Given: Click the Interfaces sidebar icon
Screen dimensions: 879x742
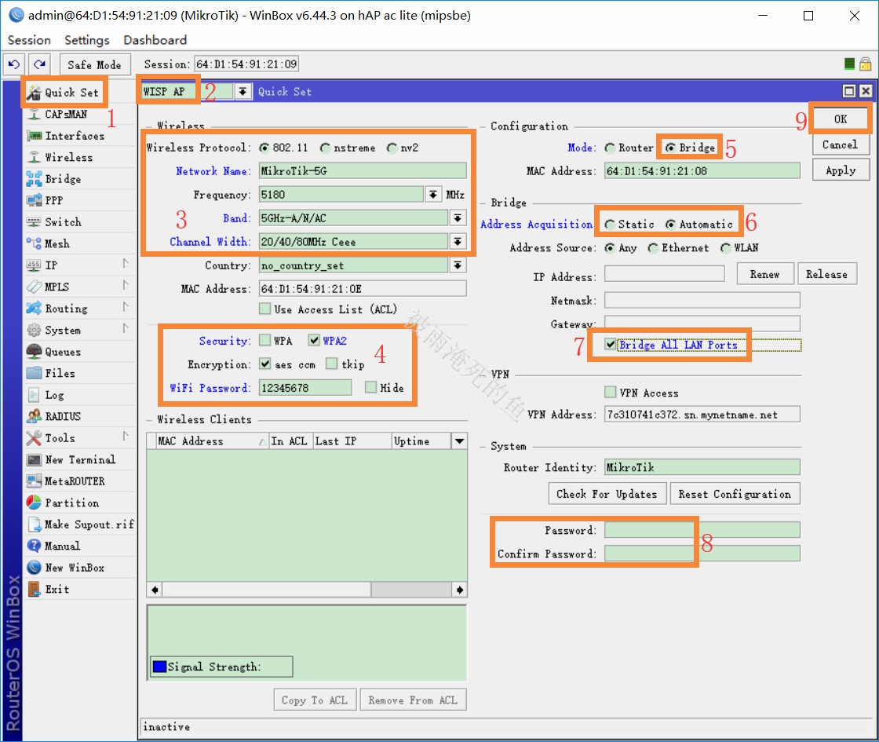Looking at the screenshot, I should click(34, 136).
